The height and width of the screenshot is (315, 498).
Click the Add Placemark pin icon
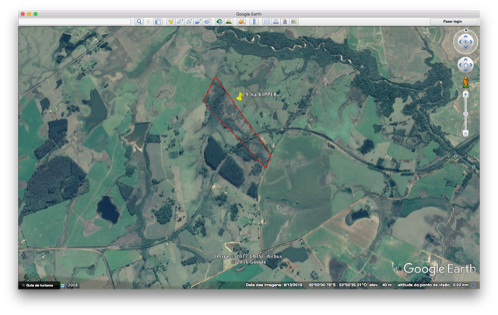coord(170,22)
